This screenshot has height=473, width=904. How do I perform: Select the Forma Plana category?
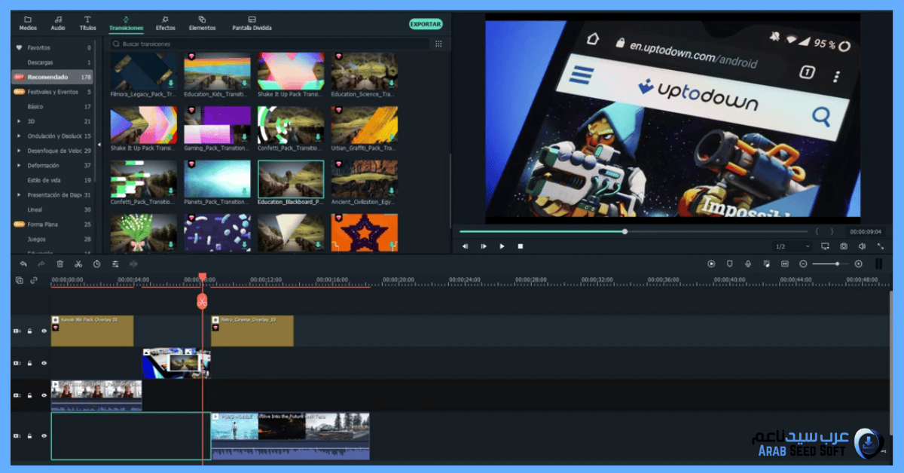53,224
